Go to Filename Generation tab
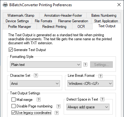Viewport: 124px width, 117px height. [73, 21]
